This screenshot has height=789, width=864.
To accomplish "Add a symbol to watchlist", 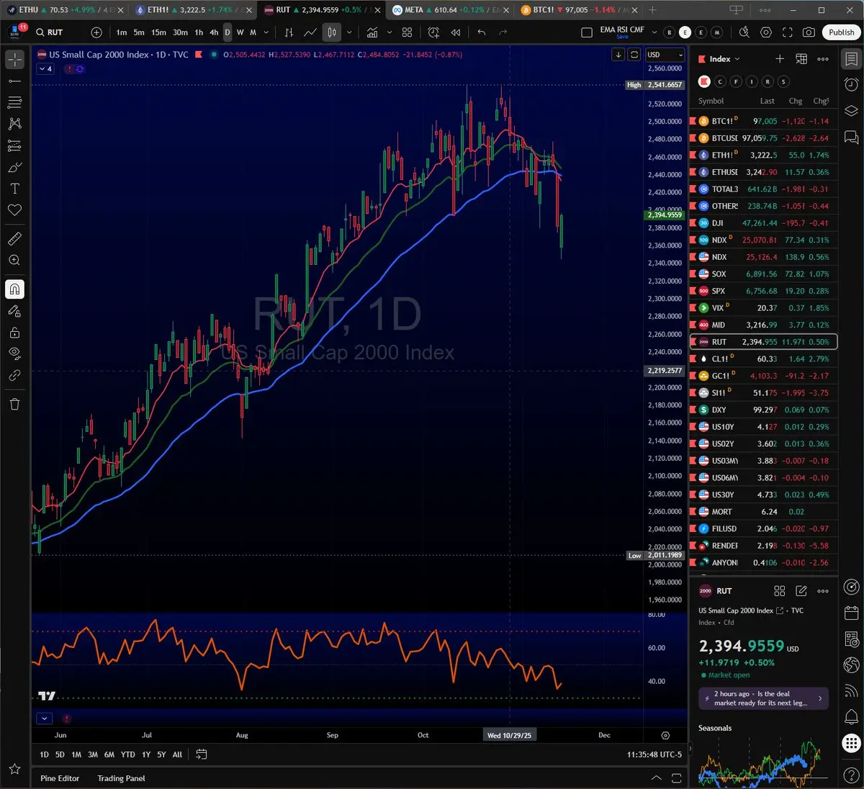I will [x=779, y=59].
